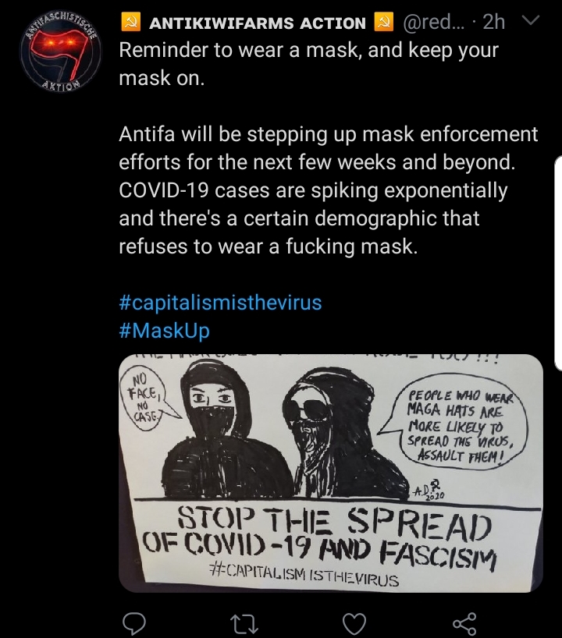
Task: Tap the hammer and sickle emoji before name
Action: coord(130,23)
